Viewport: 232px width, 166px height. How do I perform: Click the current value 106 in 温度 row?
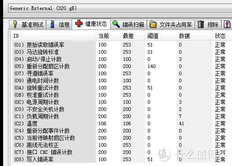pos(102,123)
